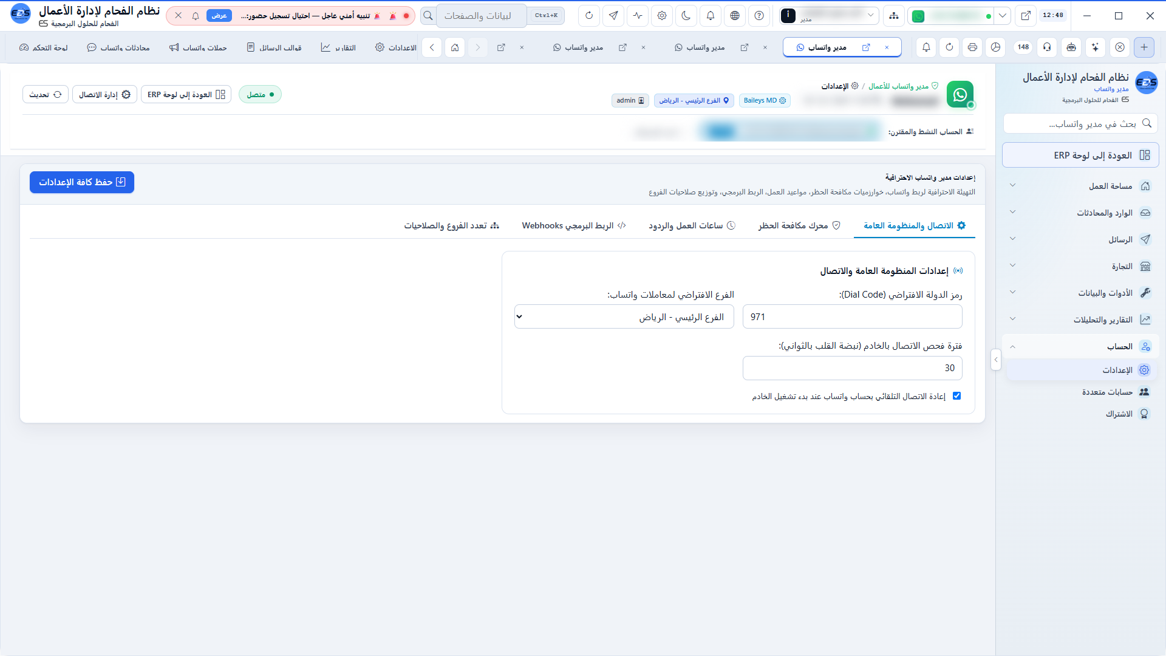Image resolution: width=1166 pixels, height=656 pixels.
Task: Open the pie chart statistics icon
Action: coord(995,47)
